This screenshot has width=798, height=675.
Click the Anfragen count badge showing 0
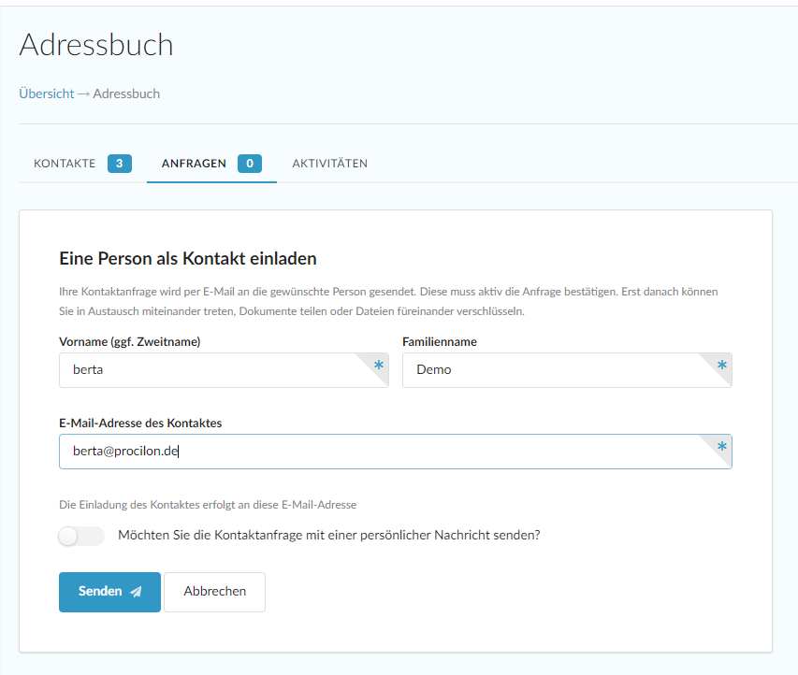click(249, 164)
